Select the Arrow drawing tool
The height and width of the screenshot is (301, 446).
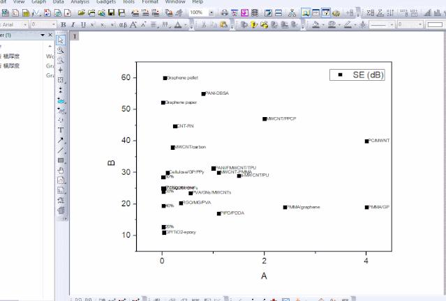pyautogui.click(x=60, y=140)
